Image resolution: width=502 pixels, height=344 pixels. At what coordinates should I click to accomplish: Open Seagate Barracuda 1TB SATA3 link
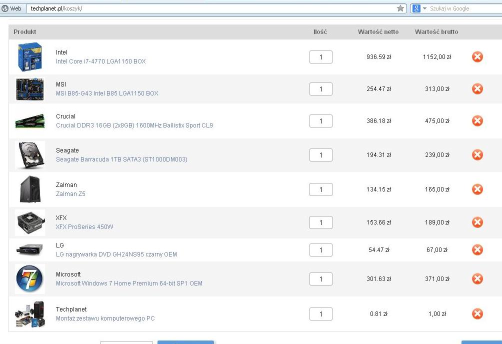121,159
